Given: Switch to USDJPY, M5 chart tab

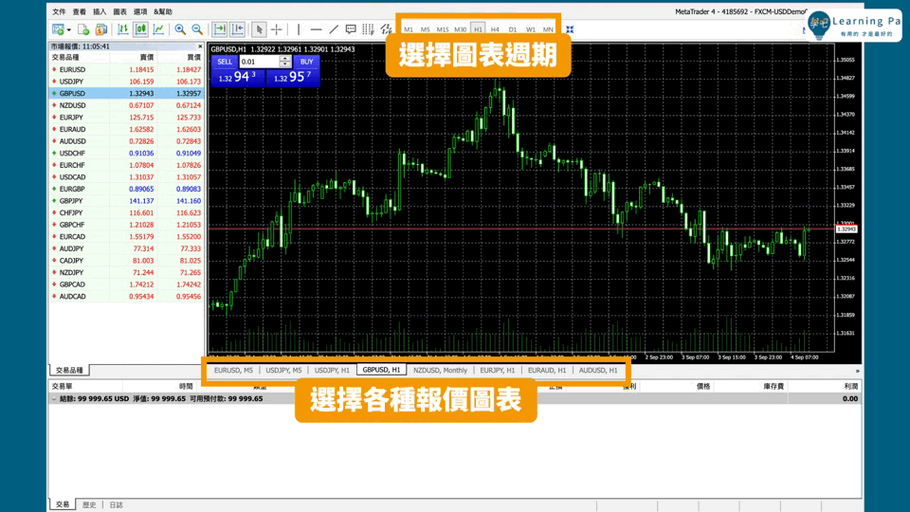Looking at the screenshot, I should point(283,371).
